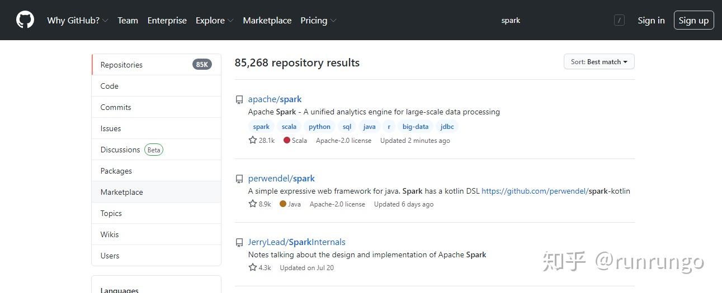722x293 pixels.
Task: Click the star icon for JerryLead/SparkInternals
Action: (252, 267)
